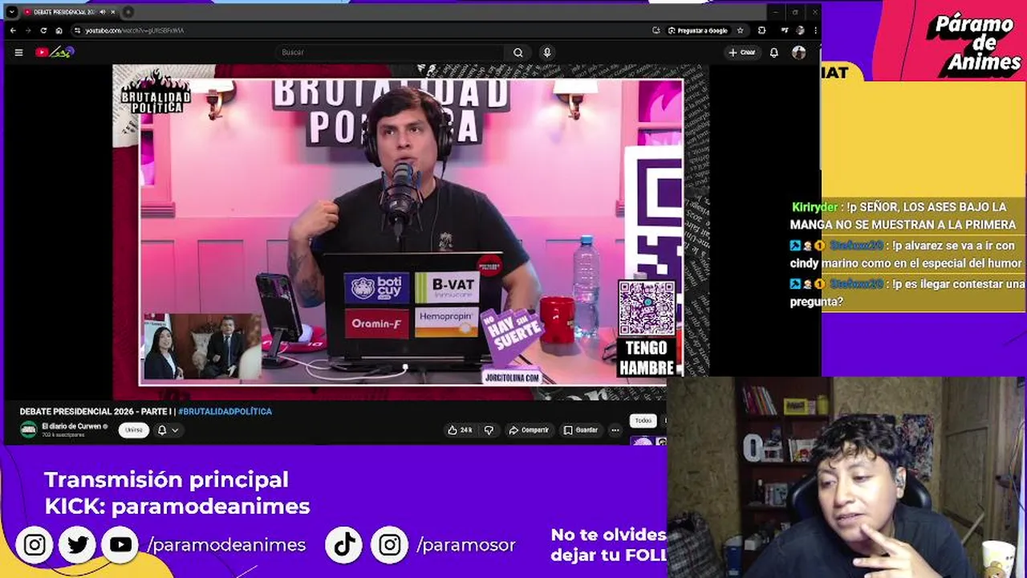Viewport: 1027px width, 578px height.
Task: Click the #BRUTALIDADPOLÍTICA hashtag link
Action: (x=225, y=411)
